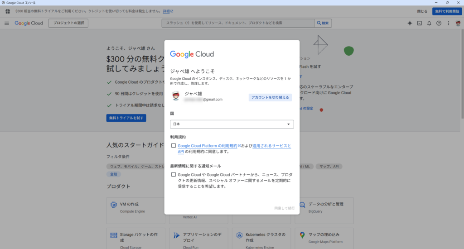The height and width of the screenshot is (249, 464).
Task: Dismiss the banner with 閉じる
Action: point(422,11)
